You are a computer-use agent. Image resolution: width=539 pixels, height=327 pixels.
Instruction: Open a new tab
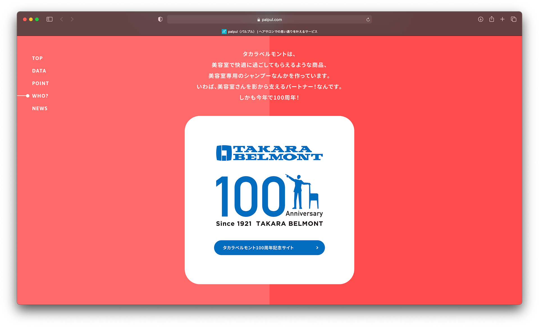503,19
